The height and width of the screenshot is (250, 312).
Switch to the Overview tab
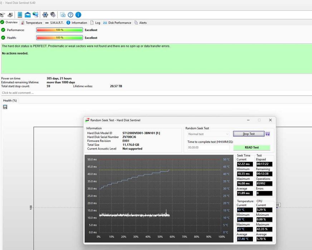pyautogui.click(x=9, y=22)
